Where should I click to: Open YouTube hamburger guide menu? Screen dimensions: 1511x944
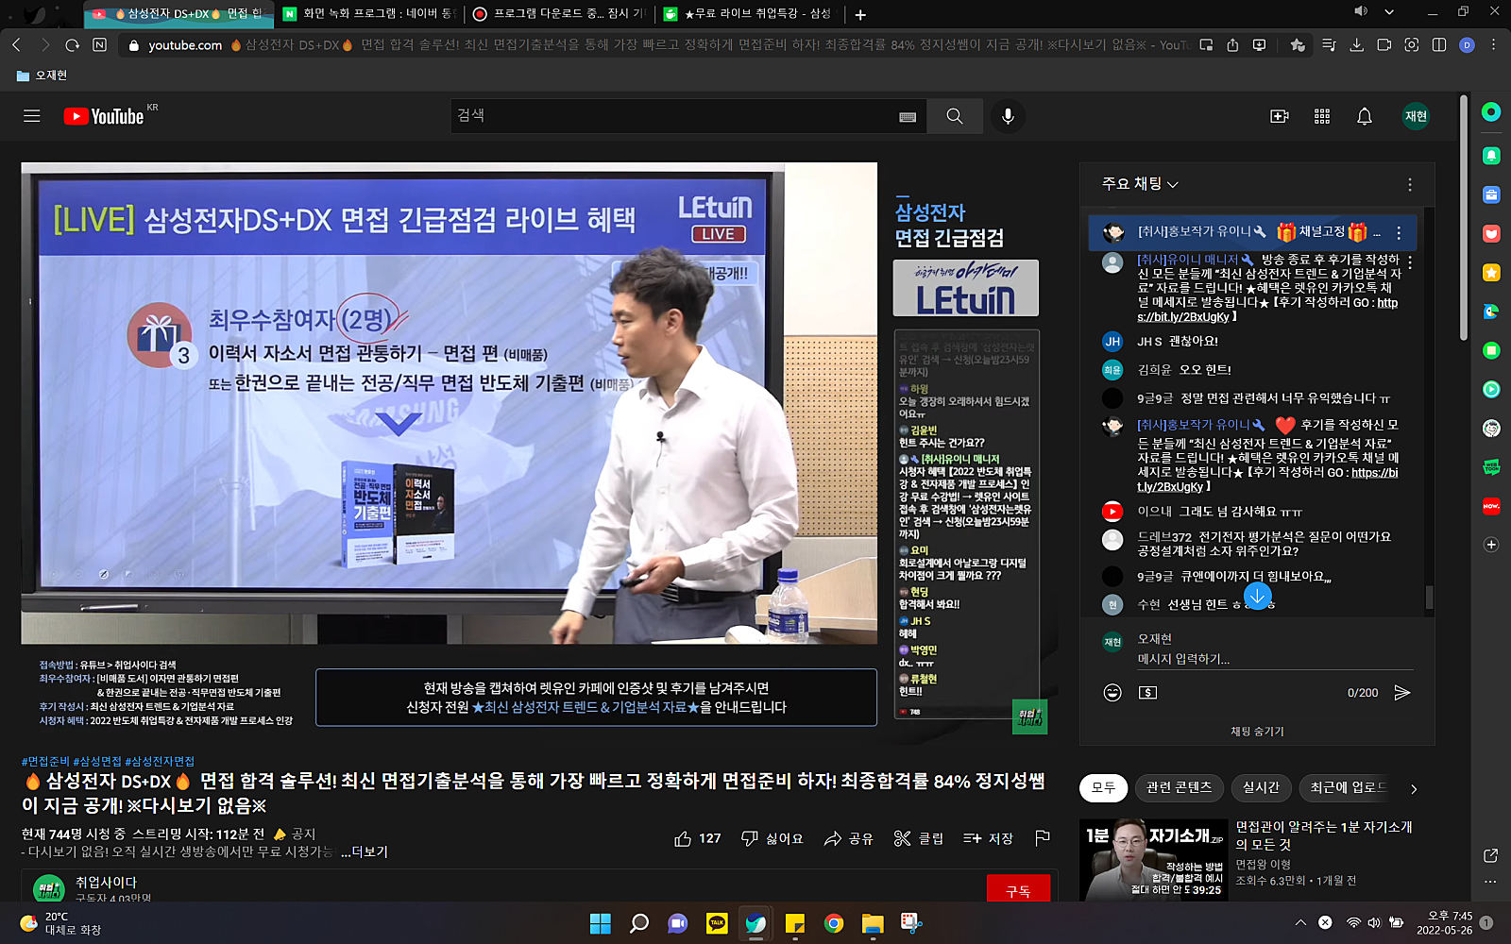pyautogui.click(x=31, y=116)
